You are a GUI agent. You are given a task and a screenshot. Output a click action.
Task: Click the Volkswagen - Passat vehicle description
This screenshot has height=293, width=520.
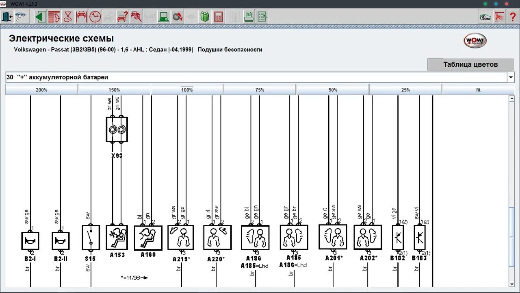point(103,50)
